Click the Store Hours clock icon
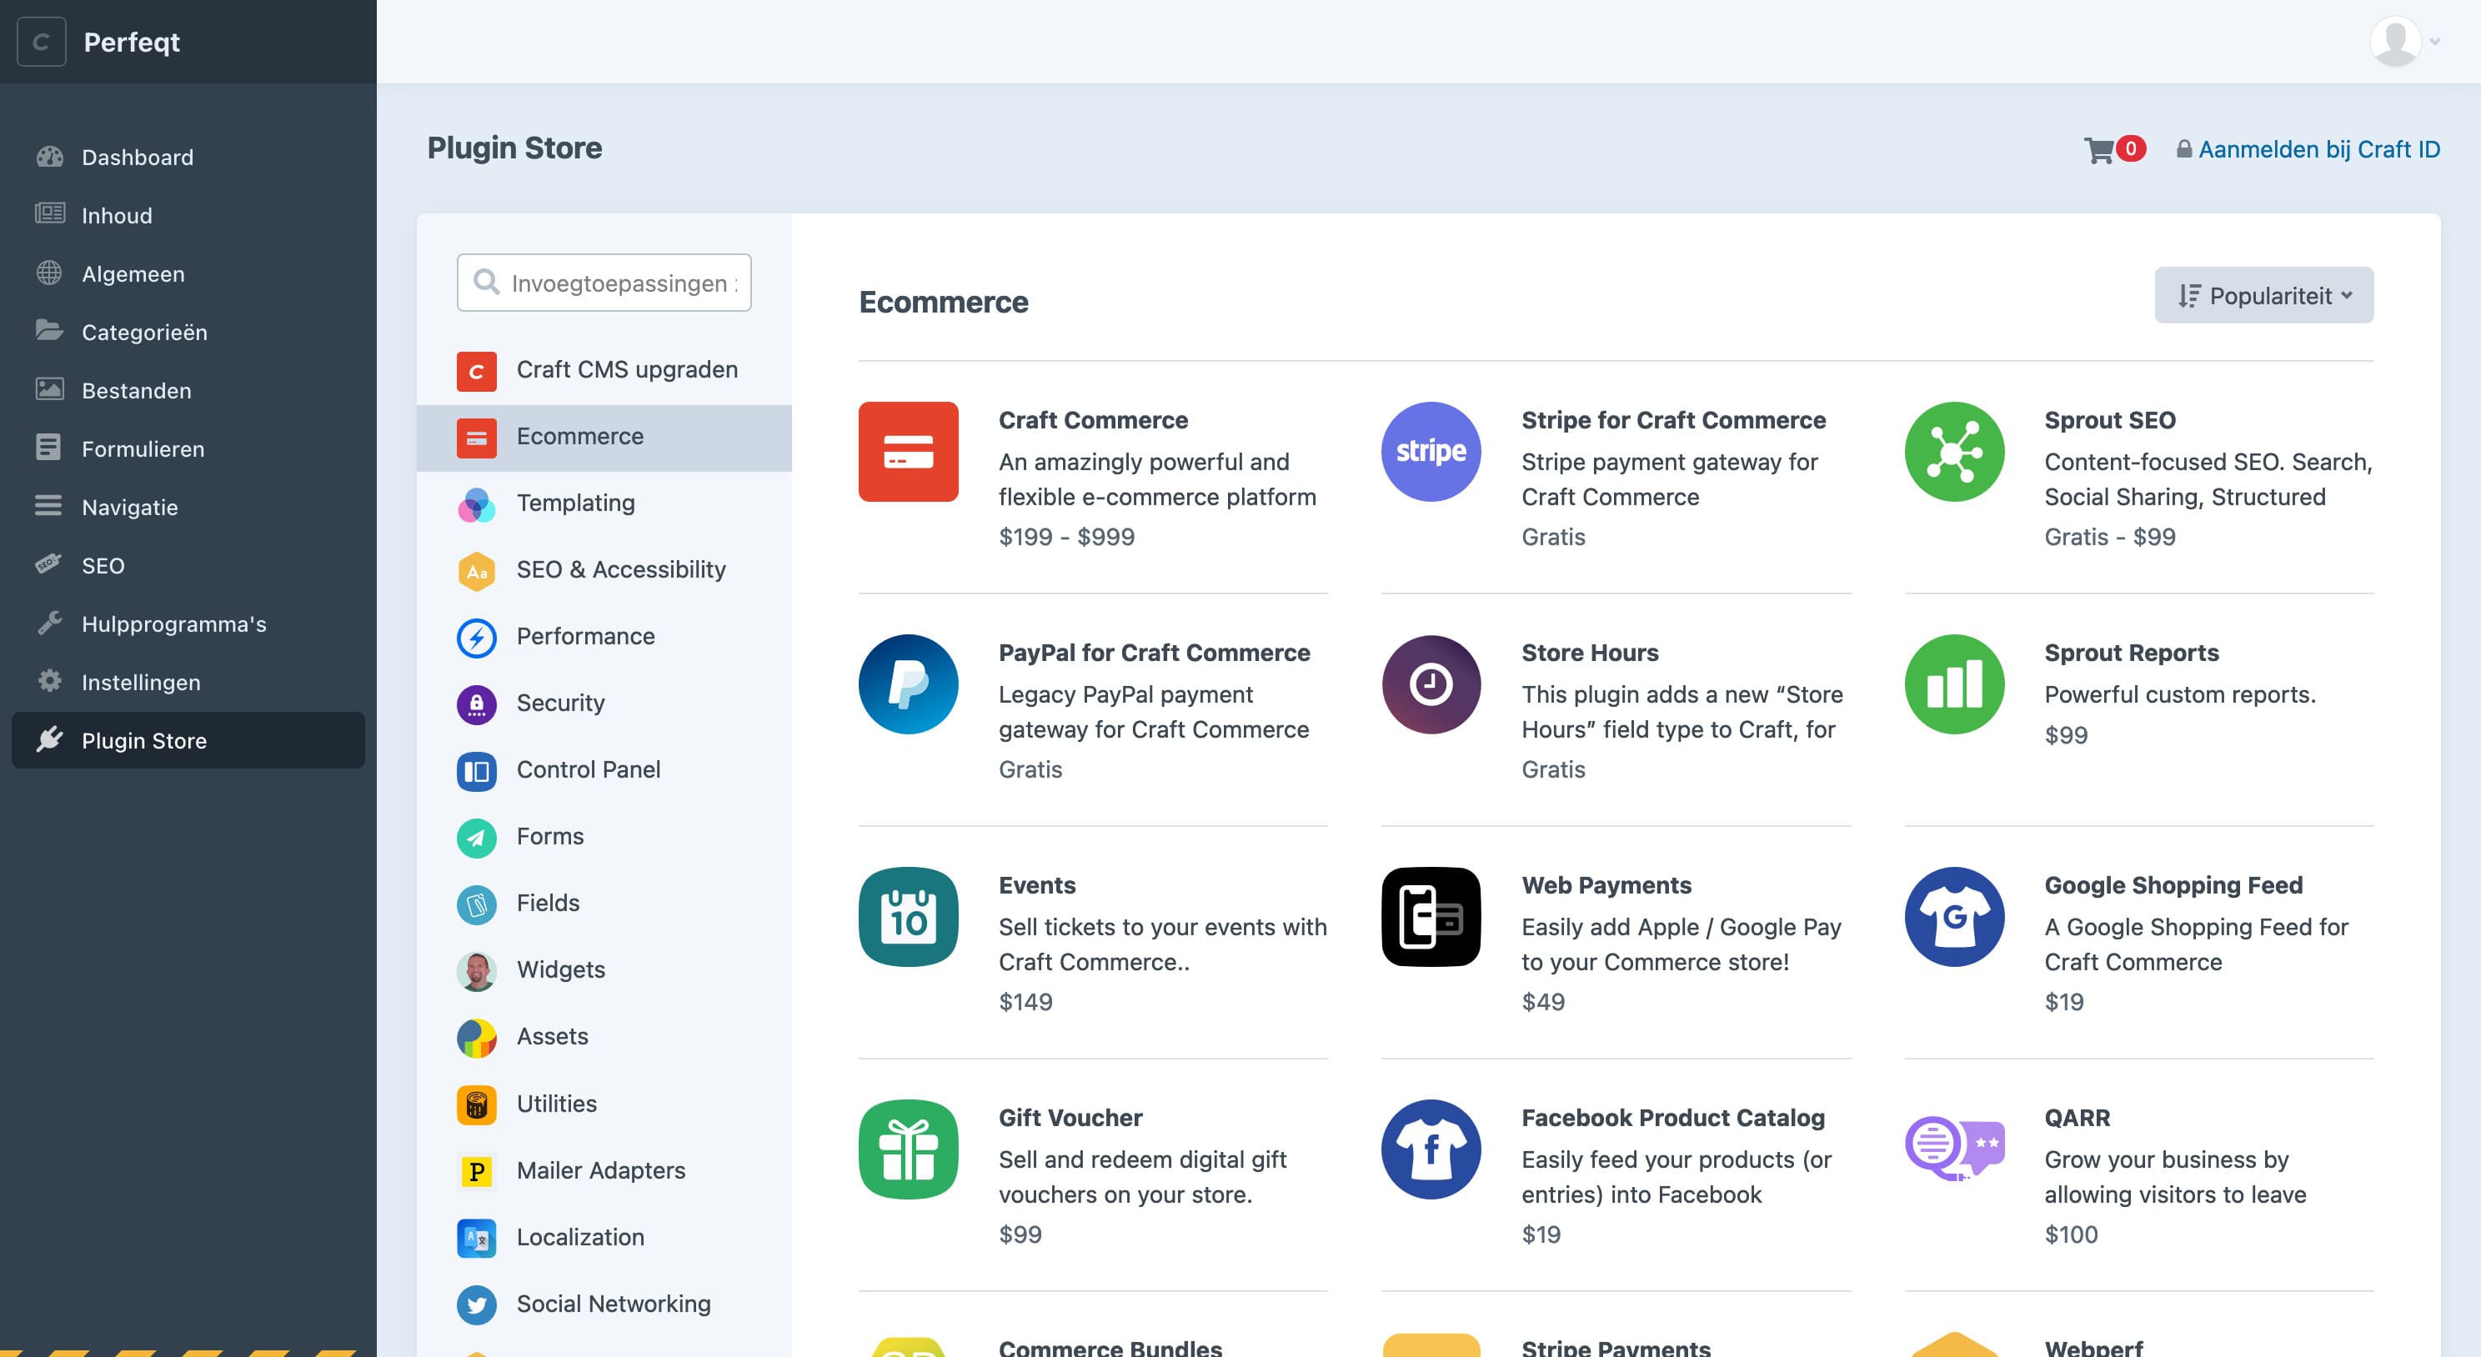 tap(1431, 684)
